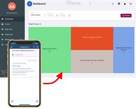
Task: Click Event Type: HVAC/Physical Plant text
Action: [22, 69]
